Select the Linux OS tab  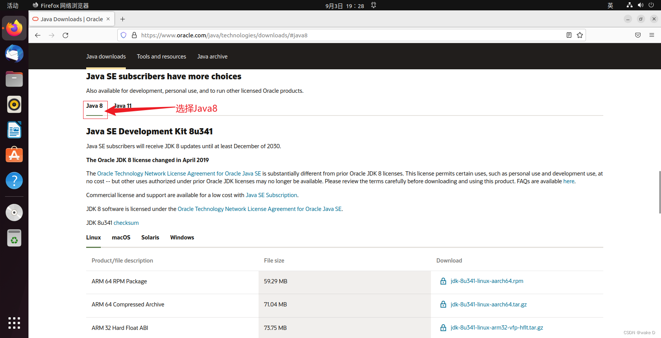tap(93, 238)
